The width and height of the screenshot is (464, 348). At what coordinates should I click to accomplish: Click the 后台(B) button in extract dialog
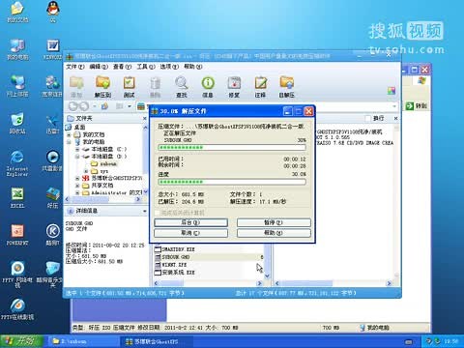tap(190, 222)
